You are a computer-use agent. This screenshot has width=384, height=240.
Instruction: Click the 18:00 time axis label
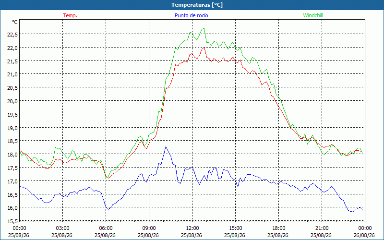pos(279,228)
